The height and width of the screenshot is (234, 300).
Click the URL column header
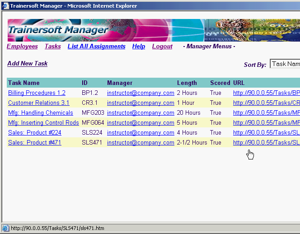(239, 83)
